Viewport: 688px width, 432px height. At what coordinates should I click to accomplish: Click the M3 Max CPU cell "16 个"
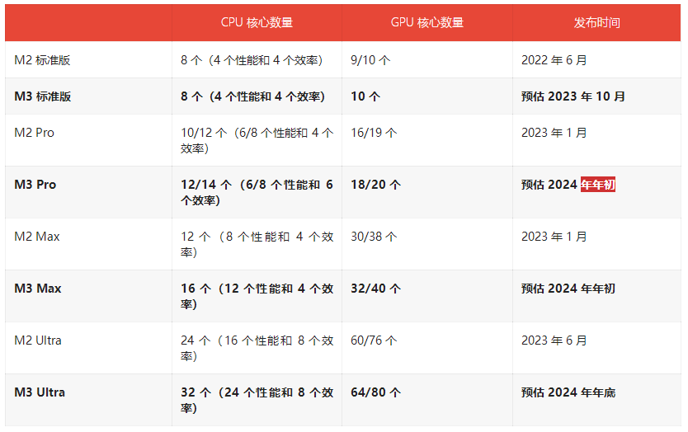[x=257, y=296]
